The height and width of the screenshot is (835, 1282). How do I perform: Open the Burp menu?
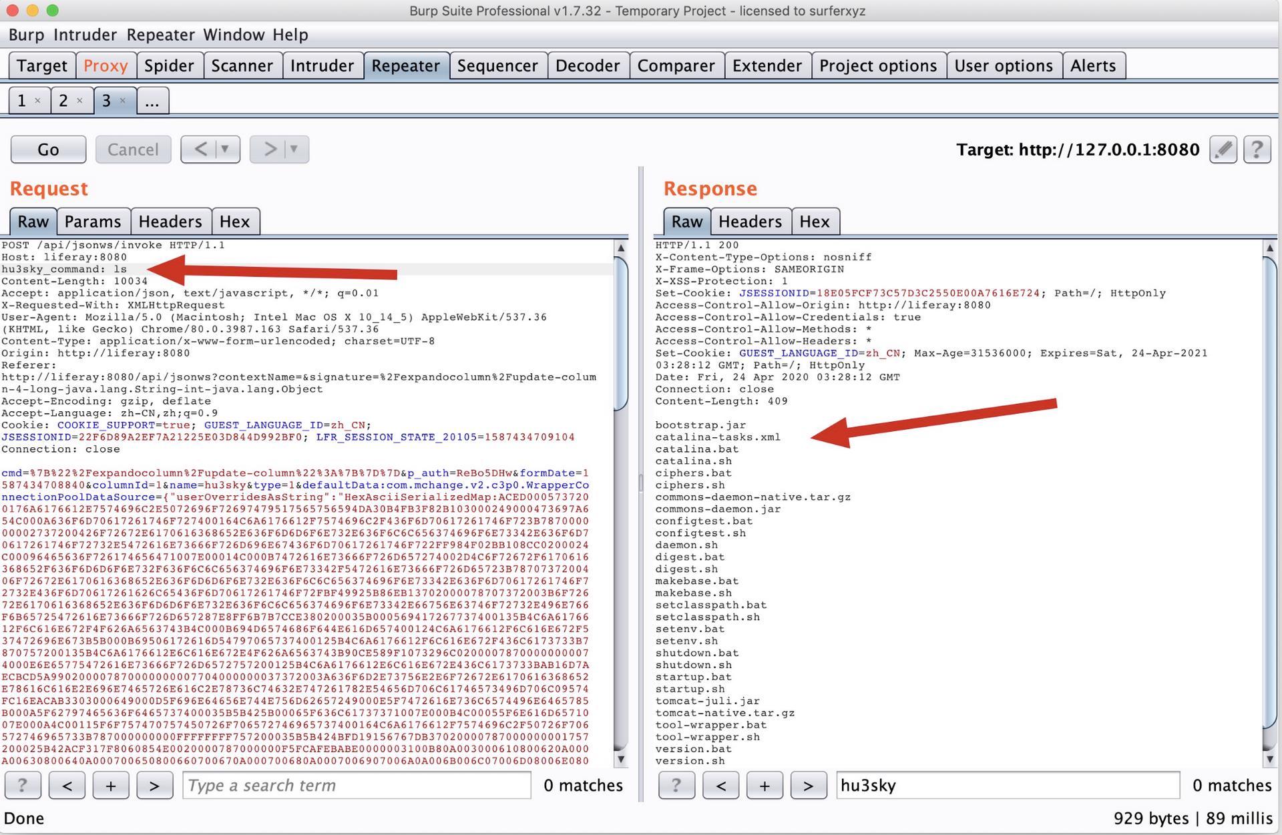point(26,35)
